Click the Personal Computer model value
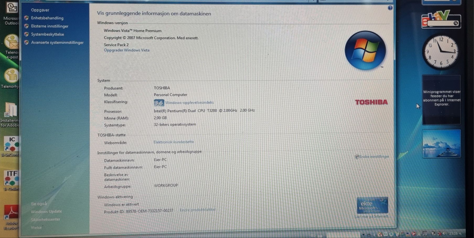 (171, 95)
